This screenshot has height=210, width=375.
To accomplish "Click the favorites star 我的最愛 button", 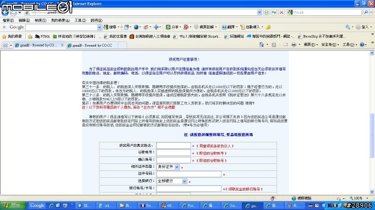I will 12,36.
